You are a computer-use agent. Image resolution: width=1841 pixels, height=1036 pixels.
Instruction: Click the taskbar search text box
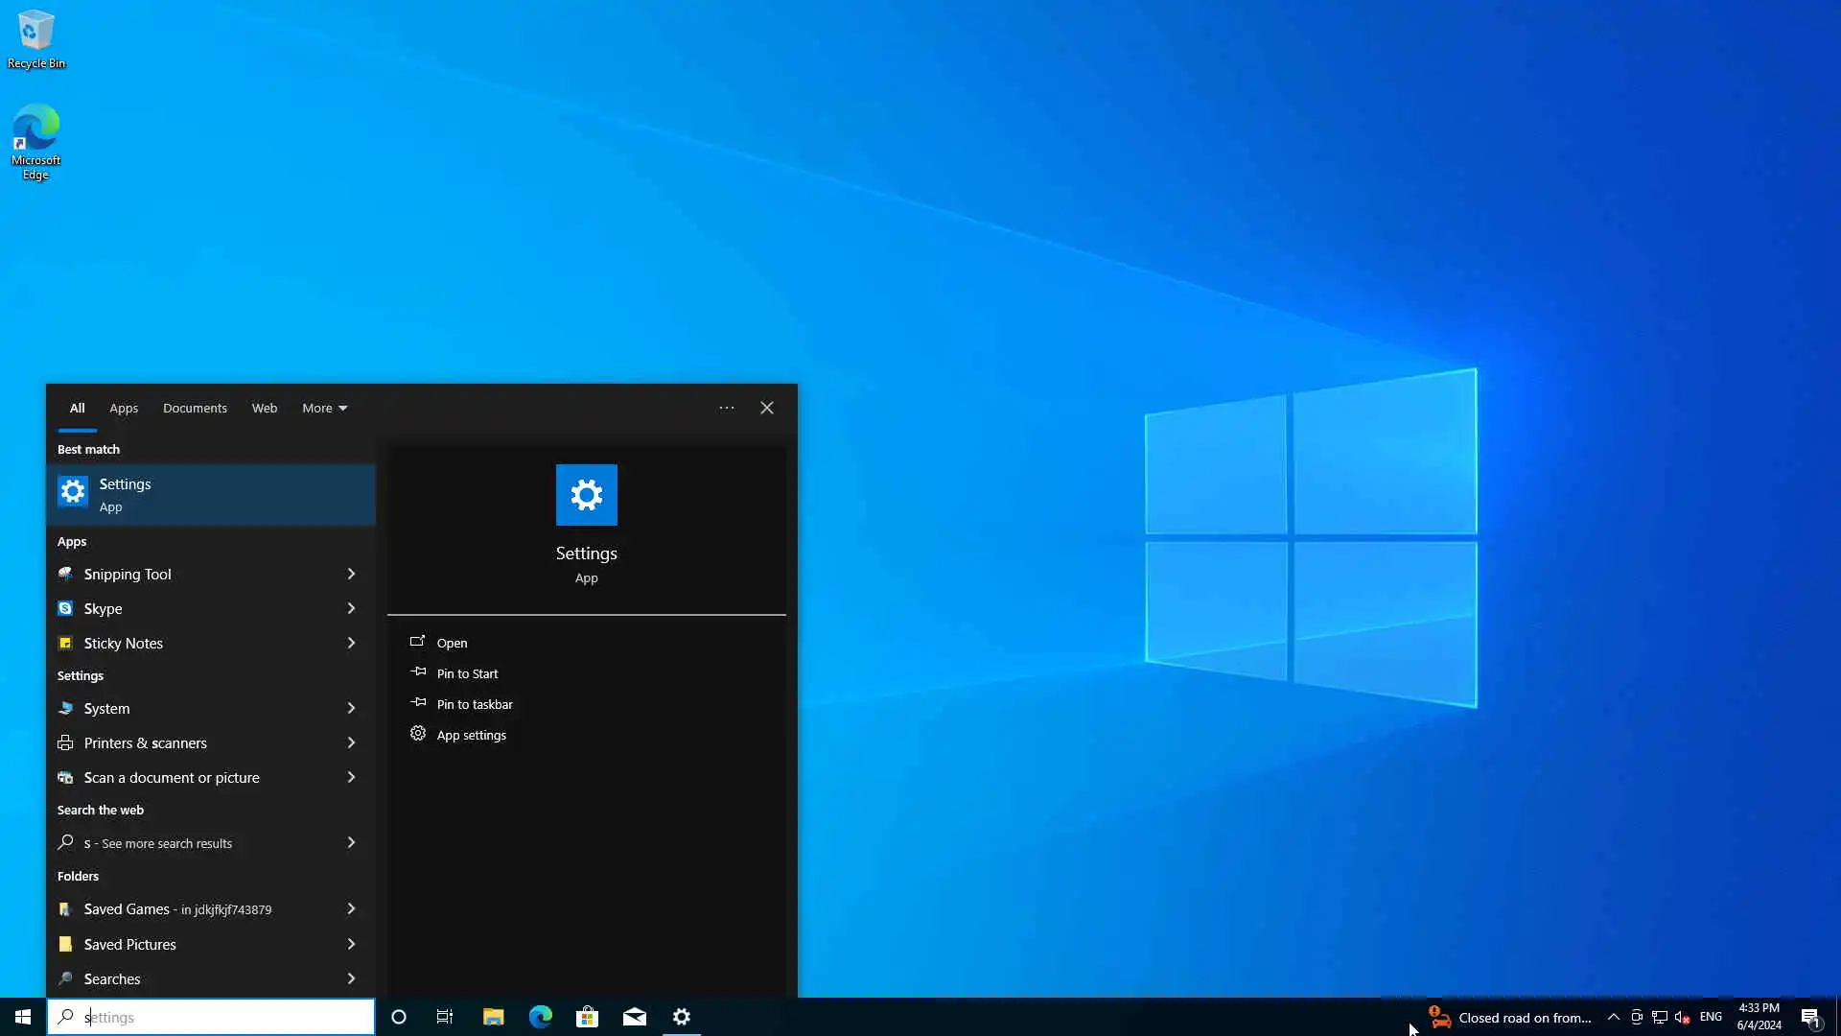coord(221,1017)
